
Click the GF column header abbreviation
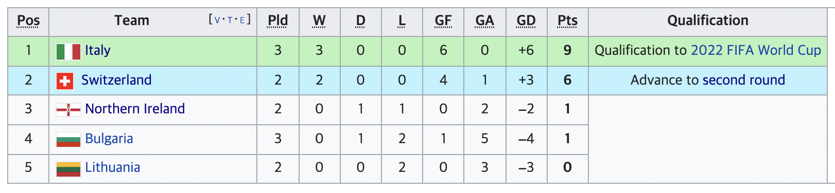click(x=443, y=21)
